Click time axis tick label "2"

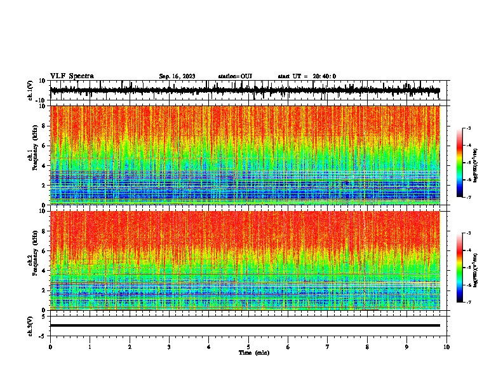[x=130, y=347]
